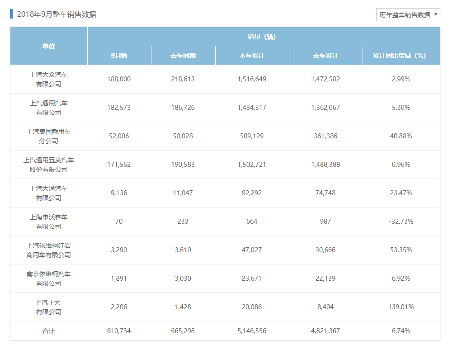
Task: Click the 去年同期 column header
Action: (x=183, y=56)
